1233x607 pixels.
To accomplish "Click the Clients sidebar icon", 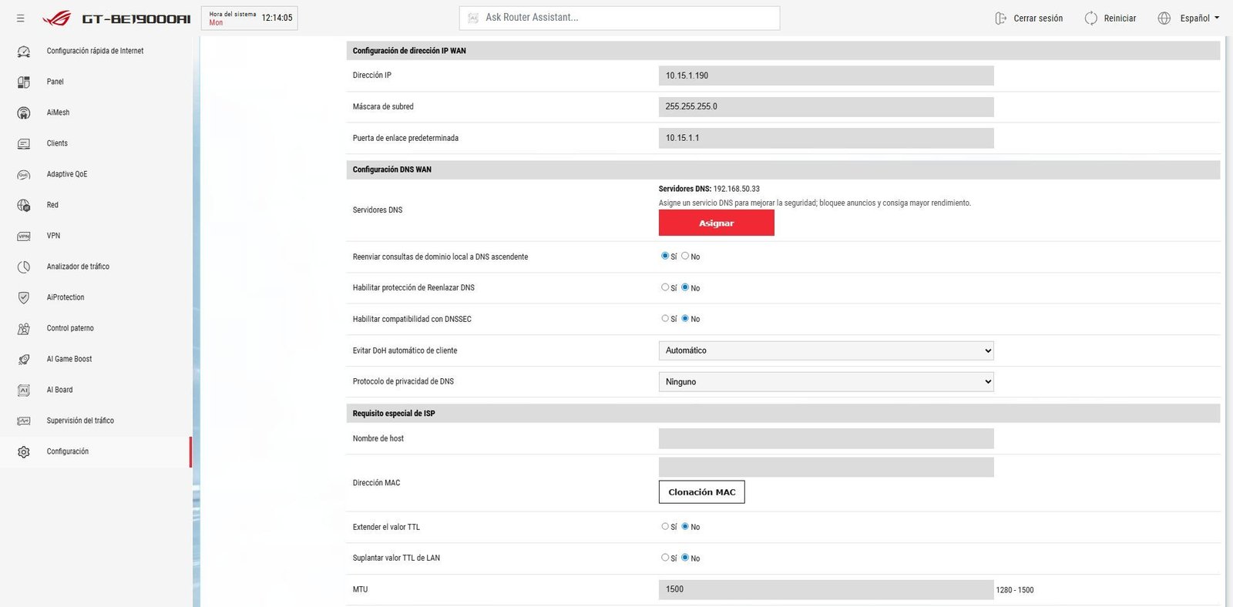I will 24,143.
